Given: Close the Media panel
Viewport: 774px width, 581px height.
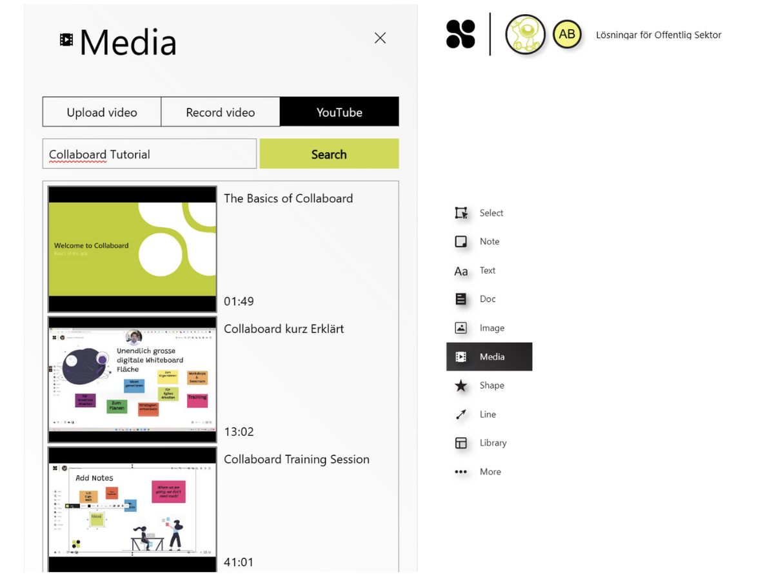Looking at the screenshot, I should [380, 39].
